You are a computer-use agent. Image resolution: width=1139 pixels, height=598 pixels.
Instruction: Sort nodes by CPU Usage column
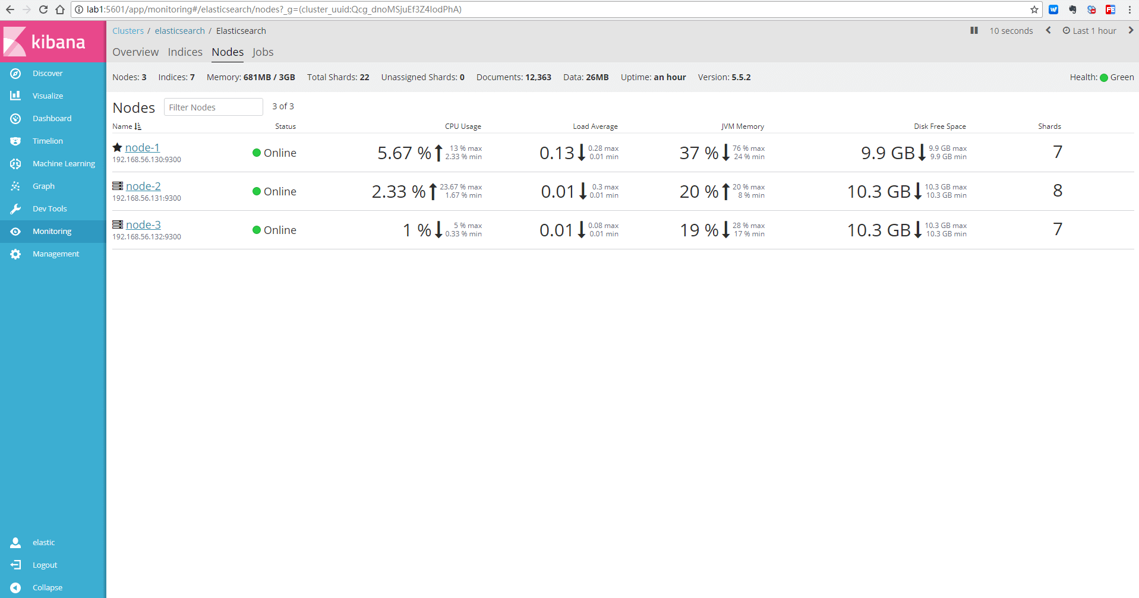point(463,126)
